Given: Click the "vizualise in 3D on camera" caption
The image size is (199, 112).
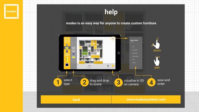Looking at the screenshot, I should (x=134, y=82).
